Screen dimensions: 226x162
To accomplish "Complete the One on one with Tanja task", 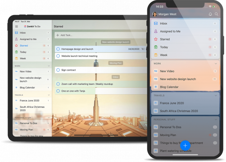I will tap(58, 91).
